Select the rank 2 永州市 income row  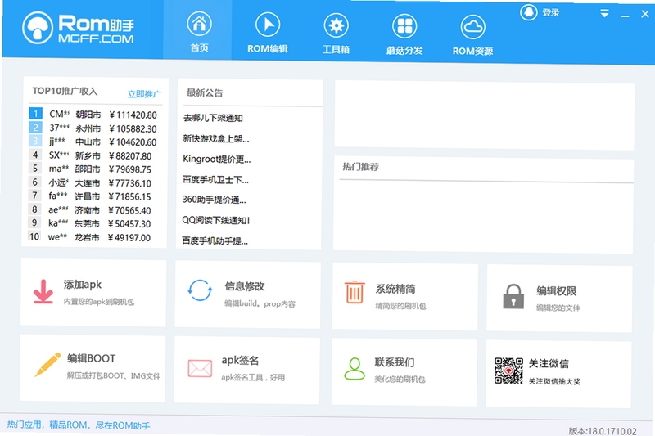tap(93, 128)
